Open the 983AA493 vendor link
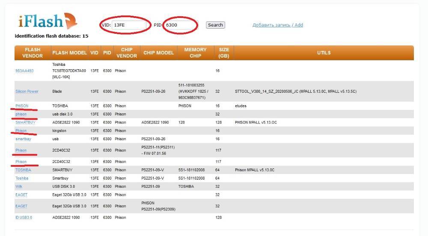Screen dimensions: 428x236 [x=24, y=71]
